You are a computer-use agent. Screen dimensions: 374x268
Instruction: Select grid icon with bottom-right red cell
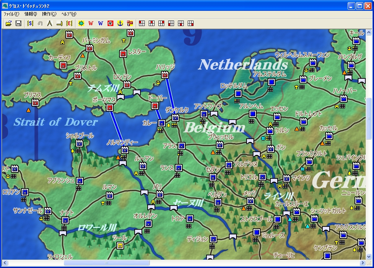pyautogui.click(x=191, y=23)
